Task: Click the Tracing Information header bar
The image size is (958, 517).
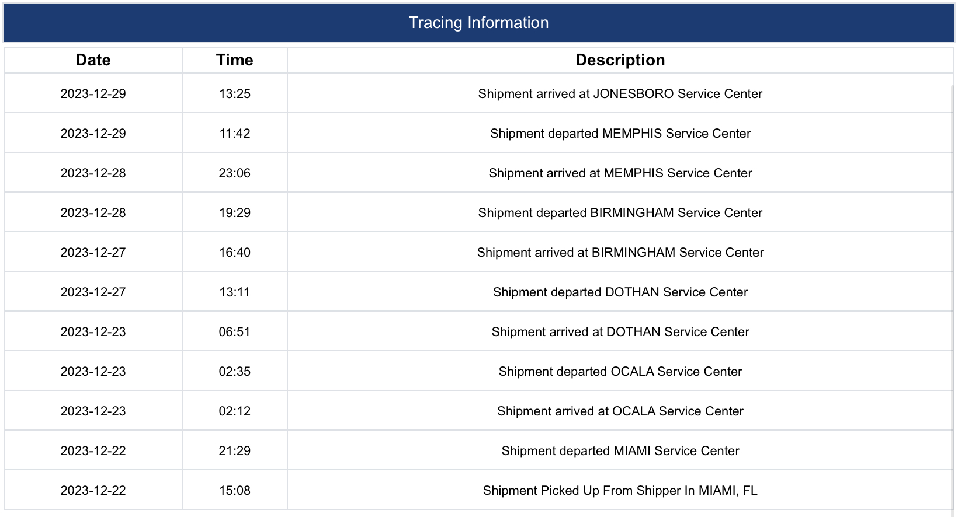Action: tap(478, 23)
